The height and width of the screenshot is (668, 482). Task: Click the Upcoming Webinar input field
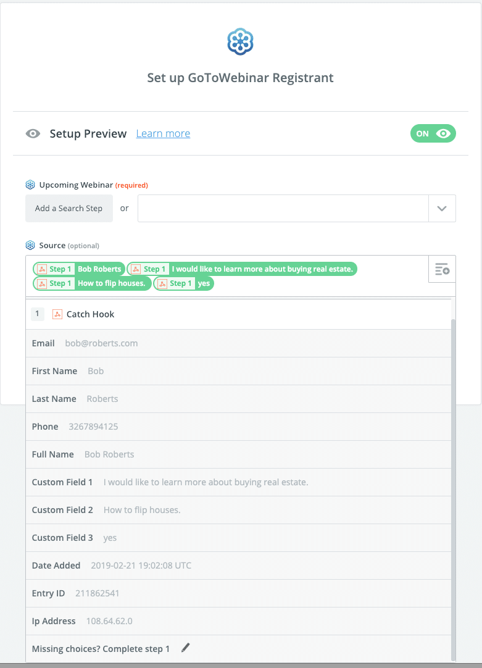(283, 209)
